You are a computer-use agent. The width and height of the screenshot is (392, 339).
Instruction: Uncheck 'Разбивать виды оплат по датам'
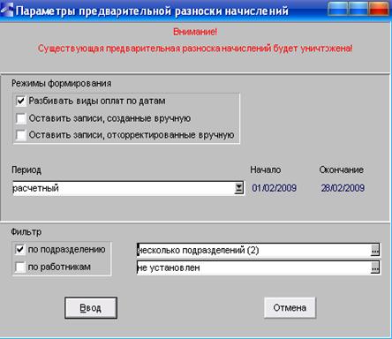[x=21, y=102]
